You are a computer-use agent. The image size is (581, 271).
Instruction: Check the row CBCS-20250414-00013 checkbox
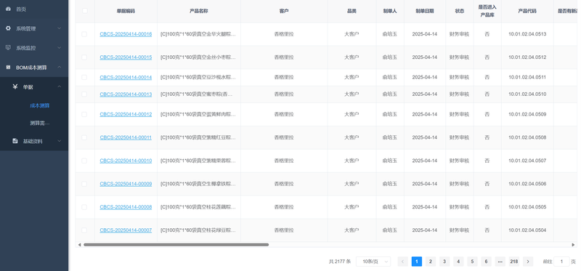coord(84,94)
